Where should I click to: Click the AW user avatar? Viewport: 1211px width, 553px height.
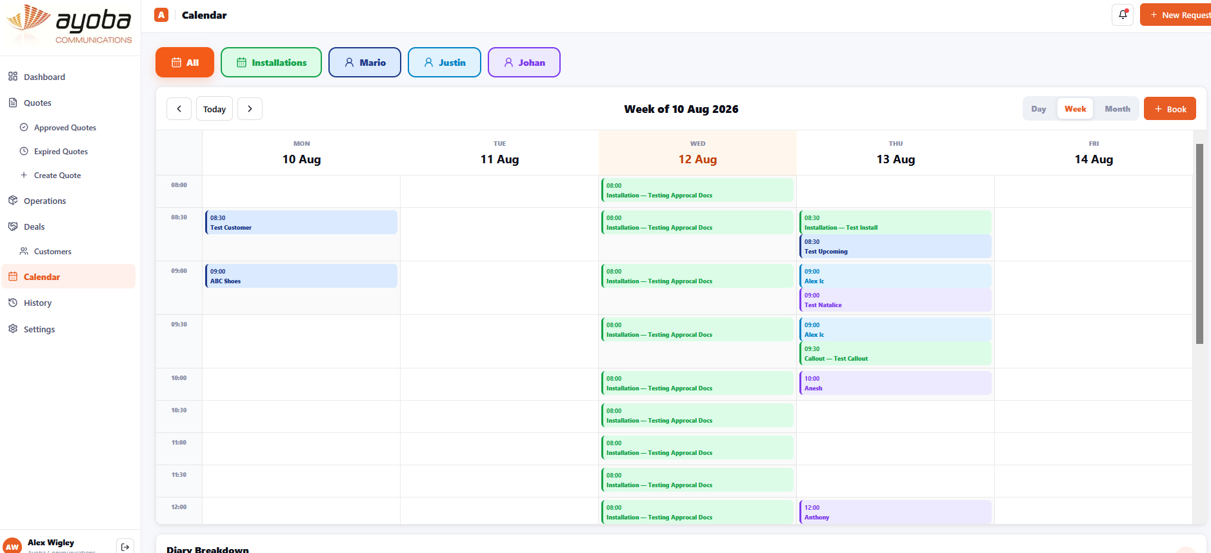pos(12,546)
